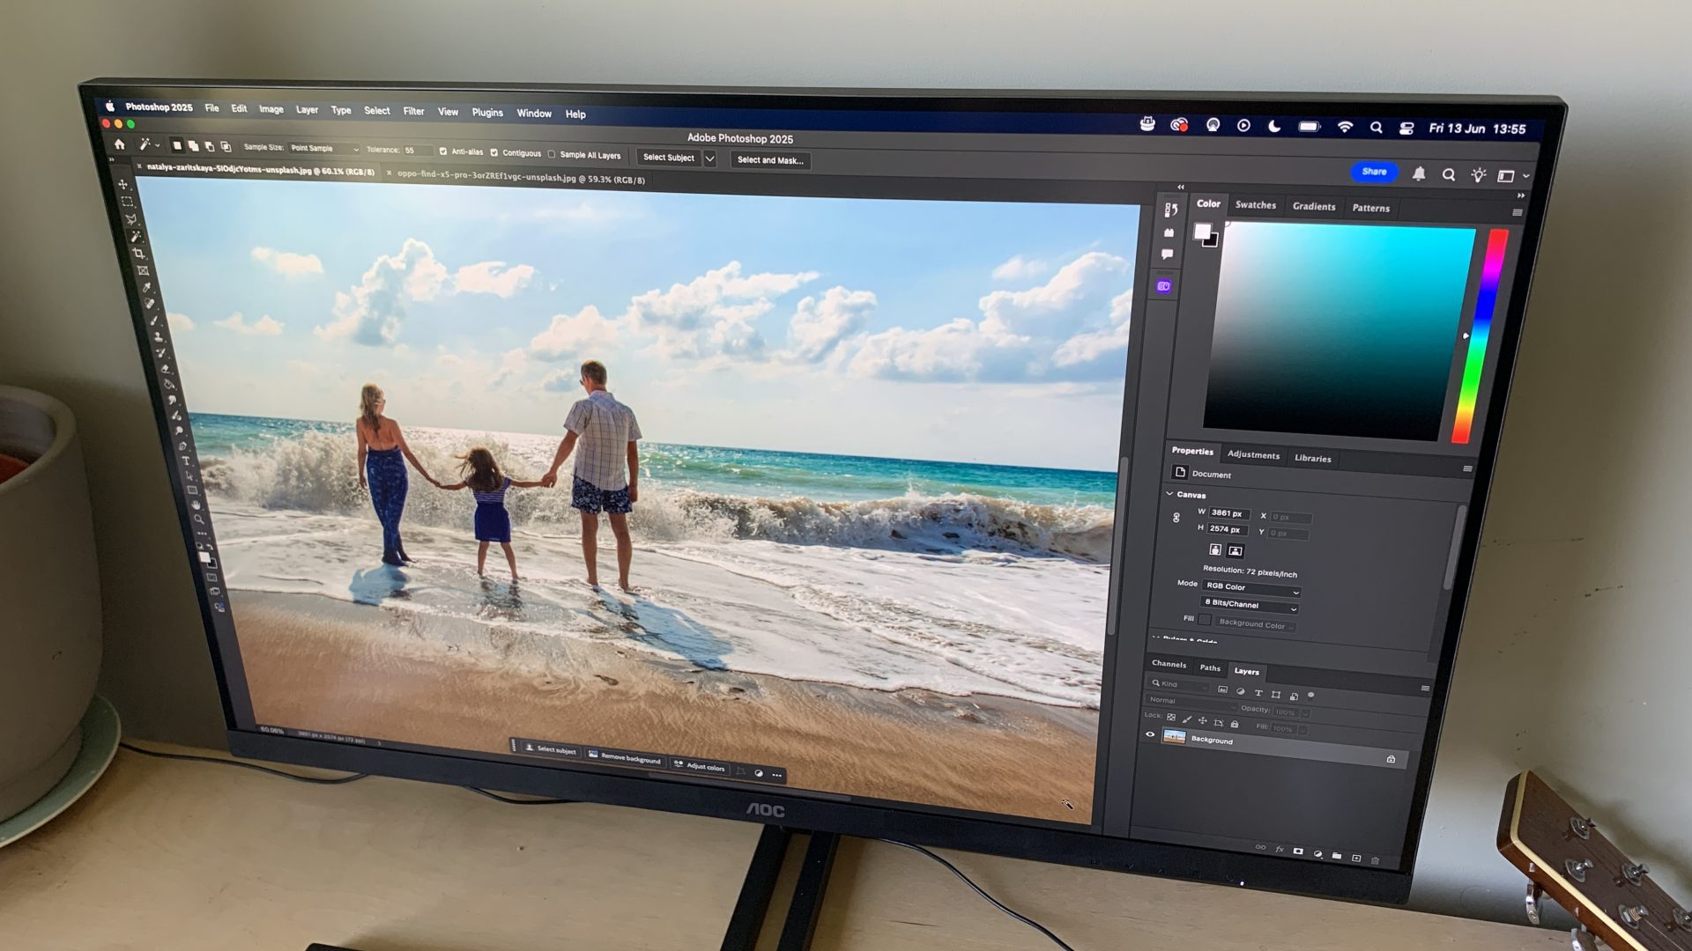Click the Select and Mask button

(x=771, y=160)
